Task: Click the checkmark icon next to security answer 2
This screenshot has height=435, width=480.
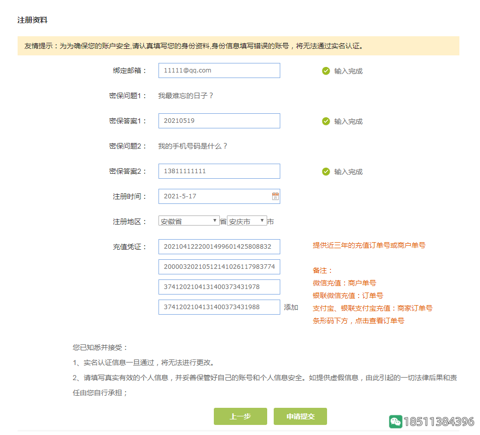Action: coord(326,171)
